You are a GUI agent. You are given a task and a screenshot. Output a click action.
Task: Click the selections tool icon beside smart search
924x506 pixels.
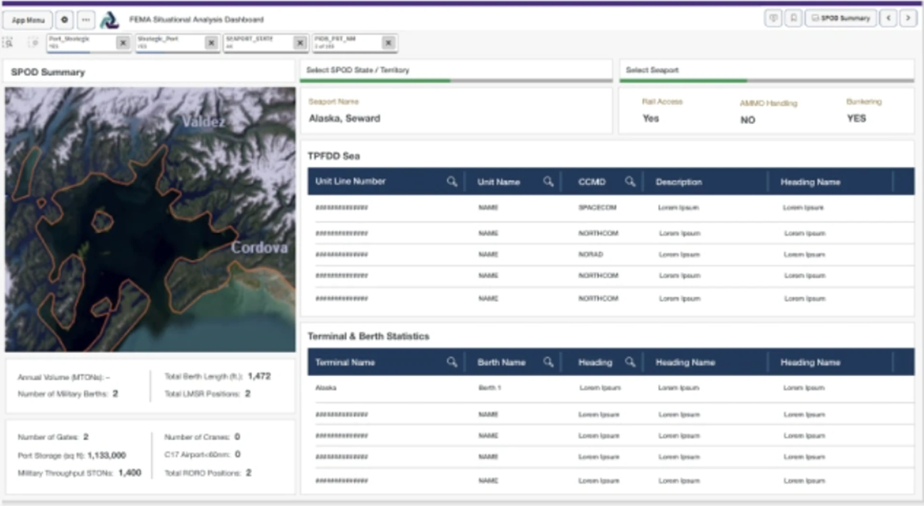point(33,42)
